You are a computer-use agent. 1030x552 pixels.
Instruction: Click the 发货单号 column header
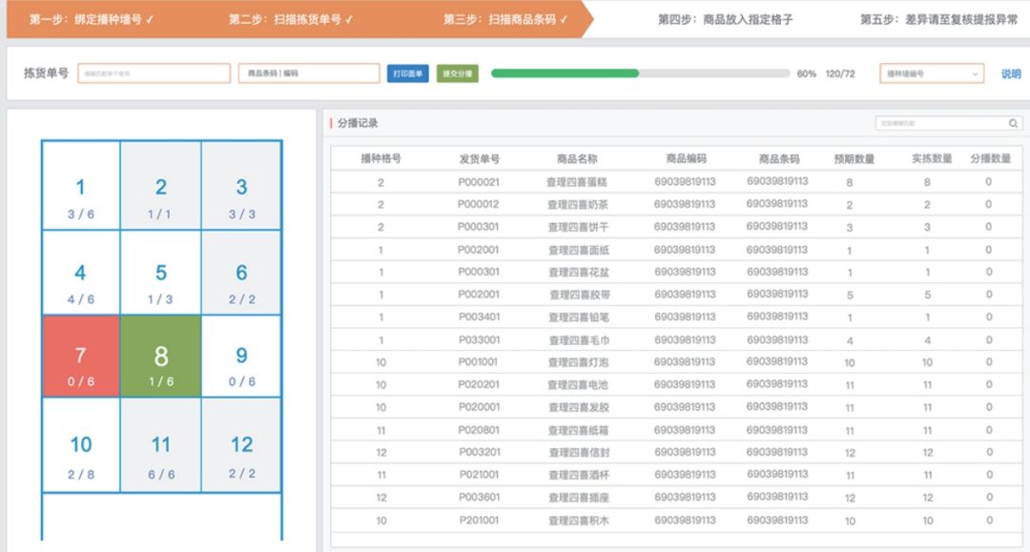pos(479,158)
